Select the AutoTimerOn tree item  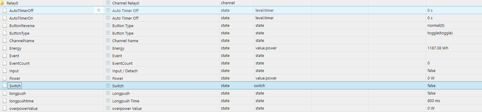coord(21,18)
